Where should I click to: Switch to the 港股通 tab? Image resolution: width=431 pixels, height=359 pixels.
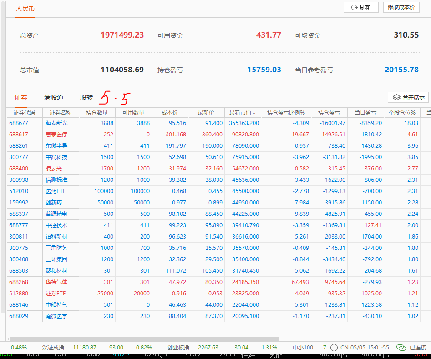[x=54, y=97]
